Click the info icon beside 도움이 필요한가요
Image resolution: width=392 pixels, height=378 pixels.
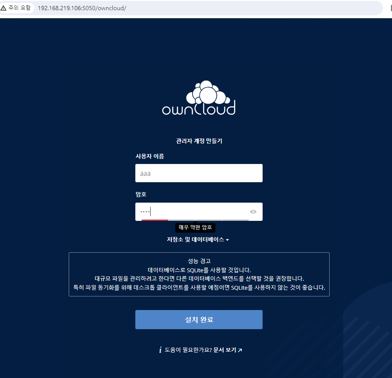tap(160, 350)
